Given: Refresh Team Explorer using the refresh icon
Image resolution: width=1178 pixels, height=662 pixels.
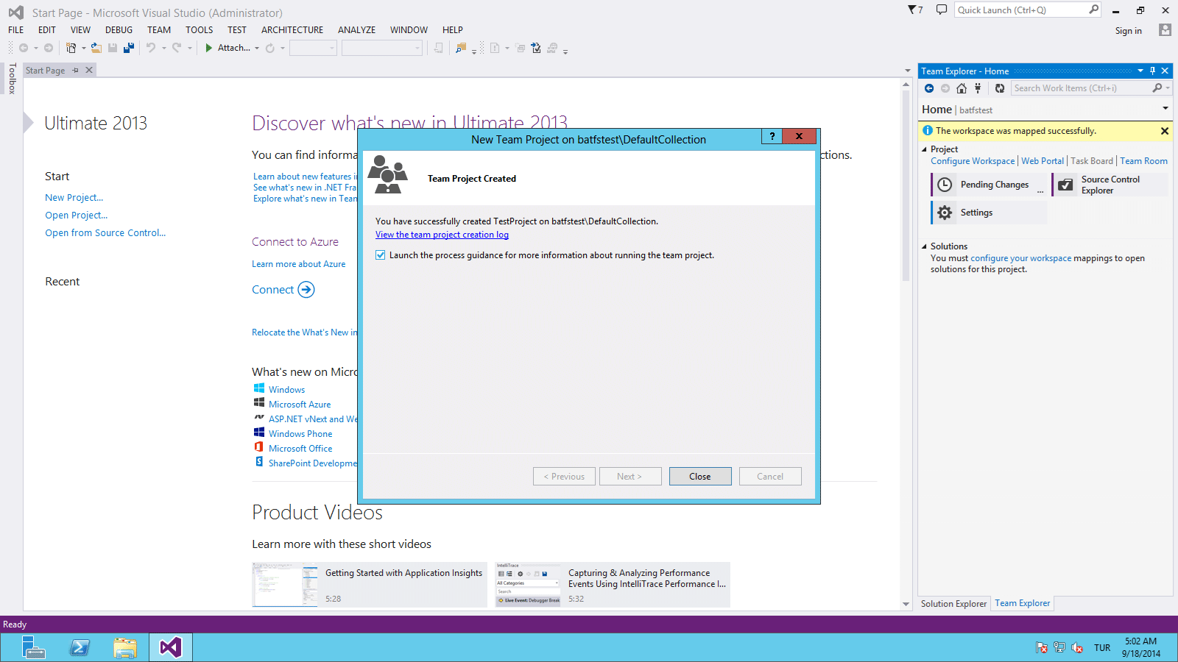Looking at the screenshot, I should (999, 88).
